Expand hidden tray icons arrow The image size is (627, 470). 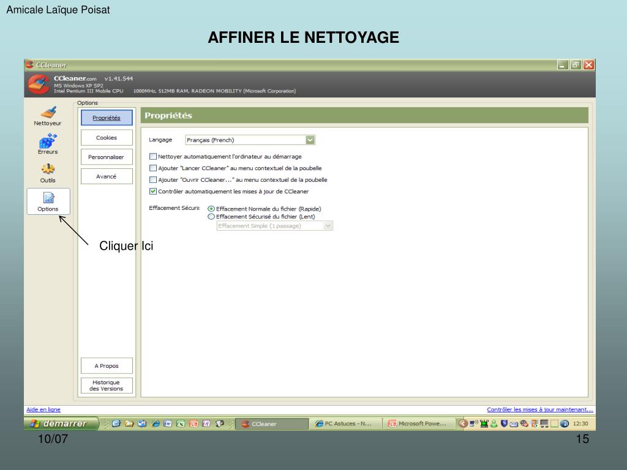[x=463, y=423]
